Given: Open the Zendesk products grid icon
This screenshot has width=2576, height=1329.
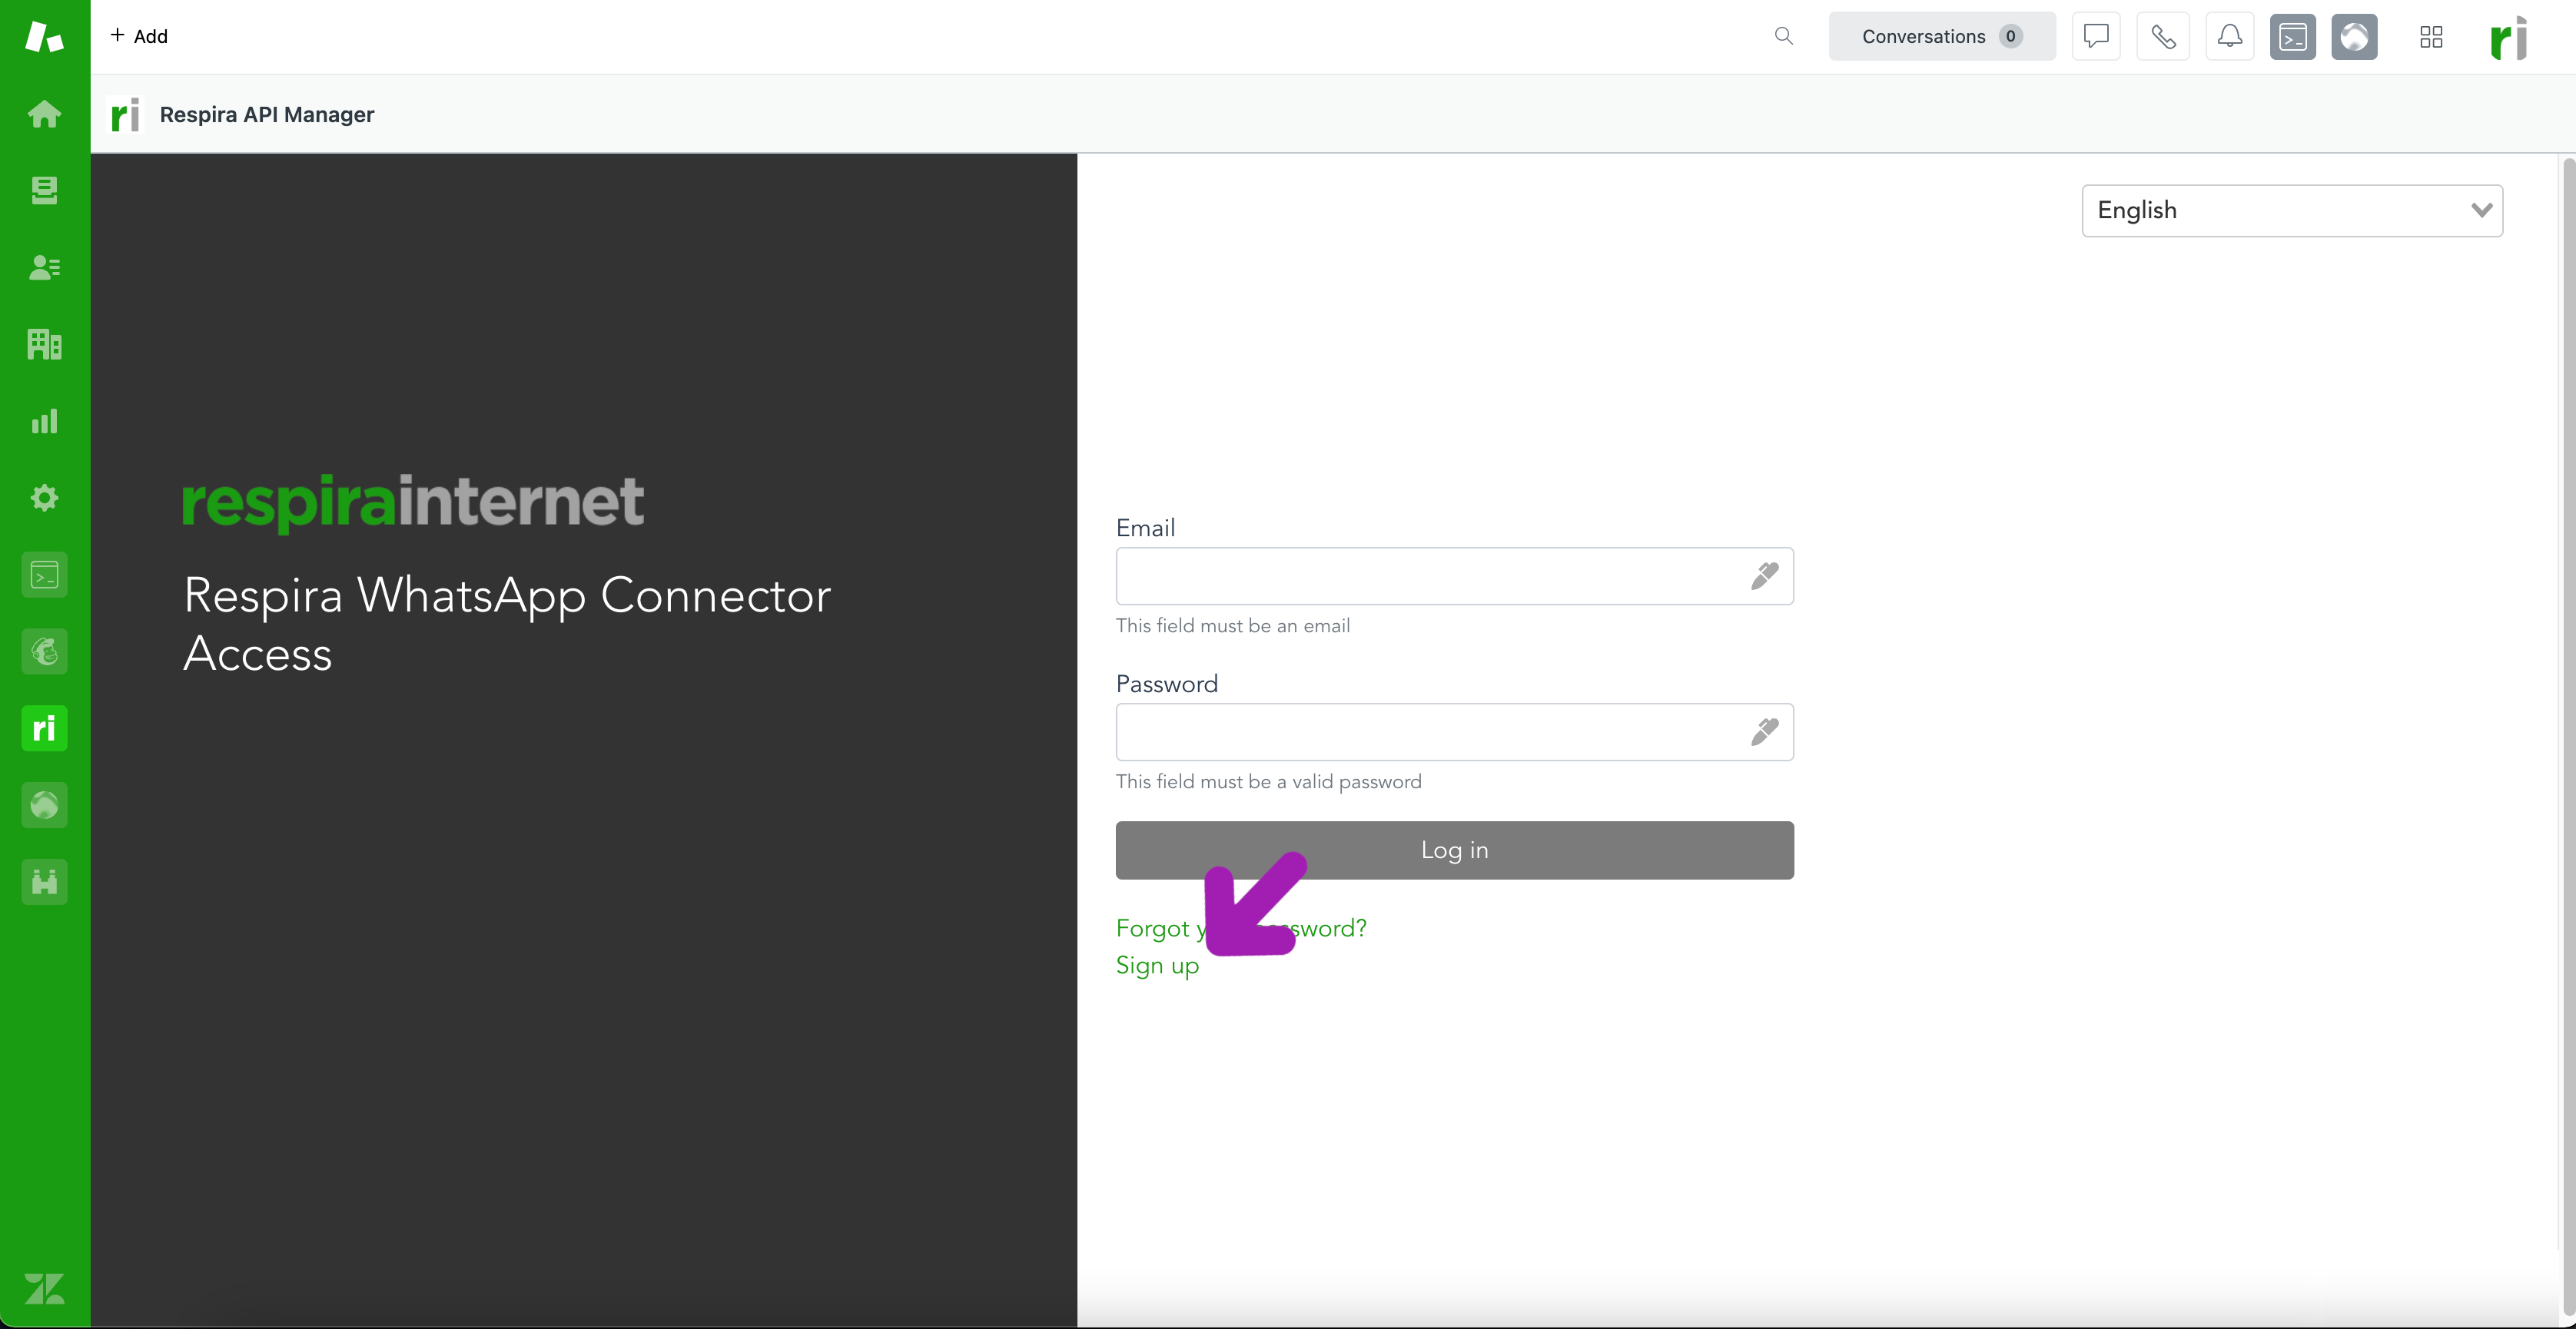Looking at the screenshot, I should tap(2431, 37).
